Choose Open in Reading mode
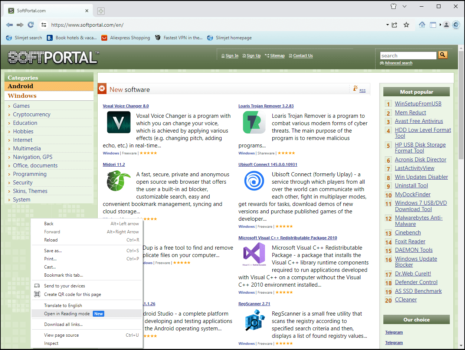The width and height of the screenshot is (465, 350). click(87, 314)
